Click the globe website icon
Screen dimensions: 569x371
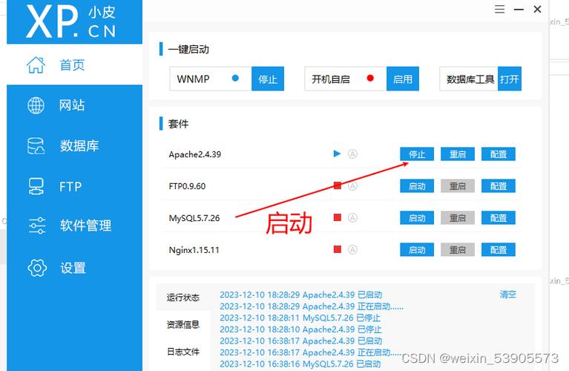[36, 105]
